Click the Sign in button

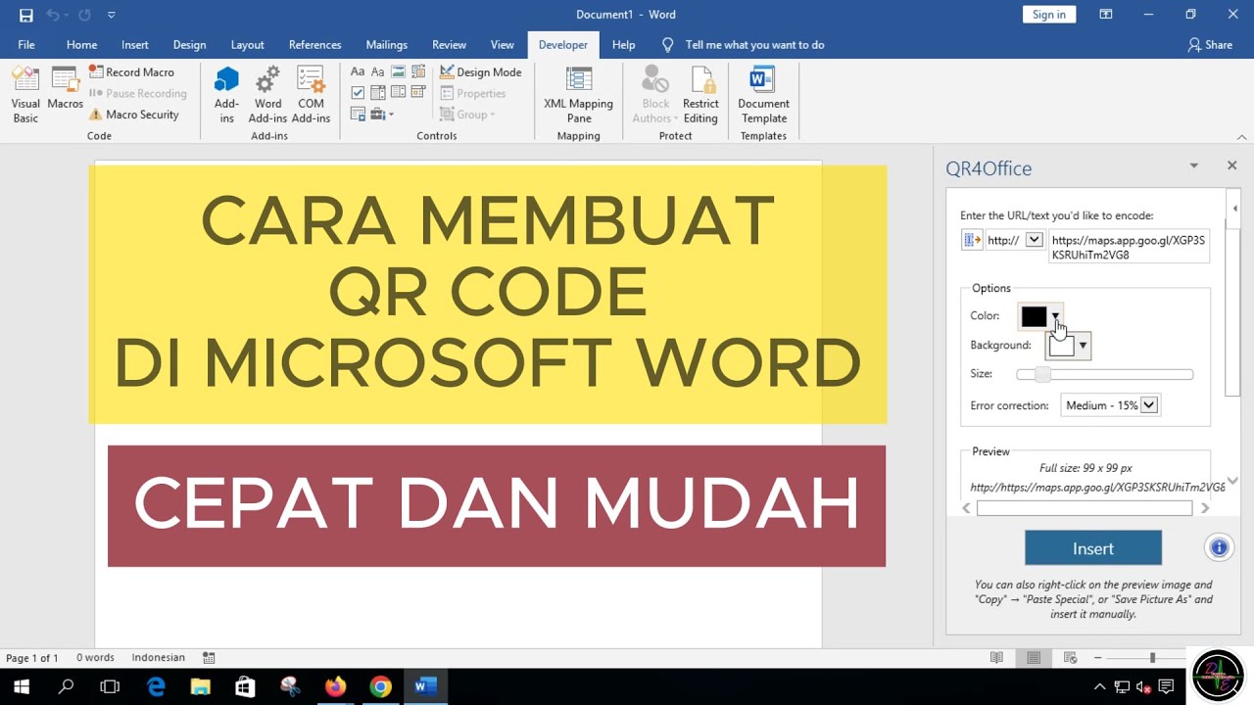pyautogui.click(x=1048, y=15)
